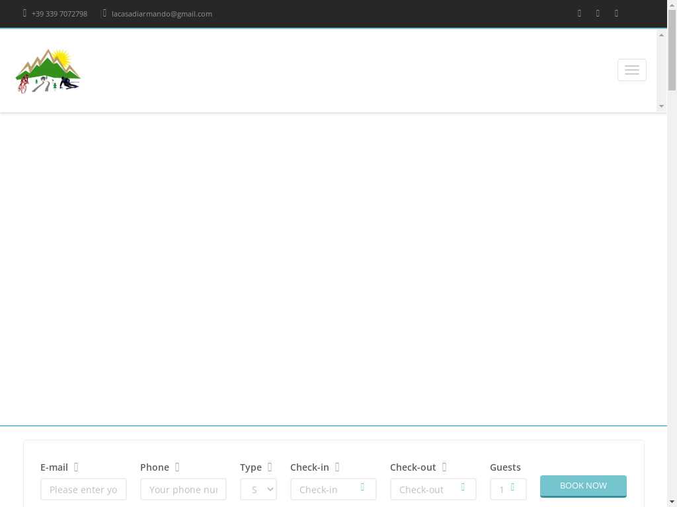This screenshot has height=507, width=677.
Task: Click the info icon beside Check-out label
Action: tap(444, 467)
